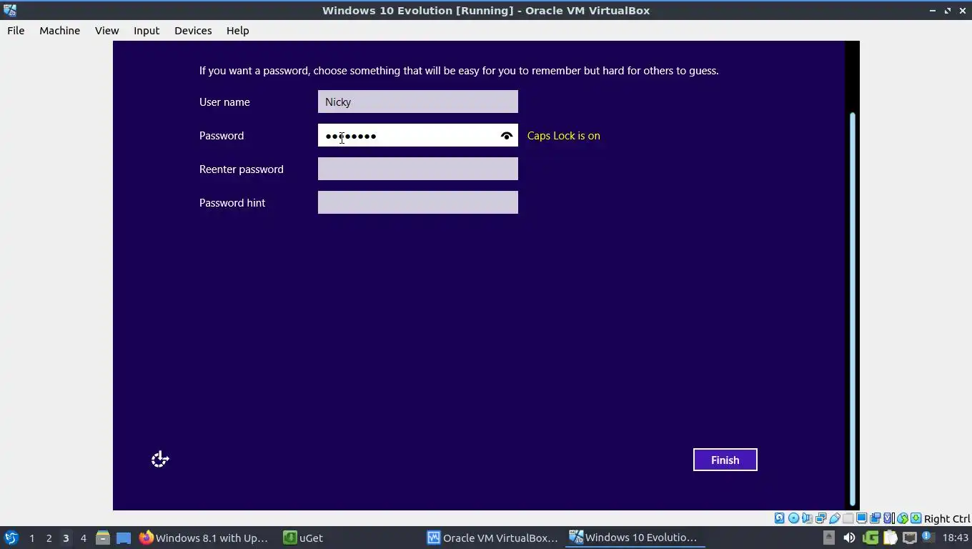Viewport: 972px width, 549px height.
Task: Click the 18:43 panel clock
Action: tap(955, 538)
